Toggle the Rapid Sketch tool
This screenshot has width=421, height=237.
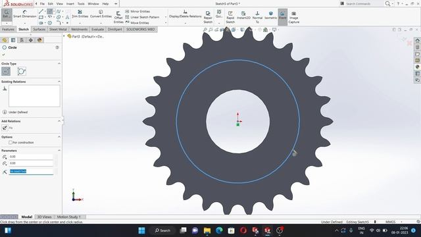(230, 17)
